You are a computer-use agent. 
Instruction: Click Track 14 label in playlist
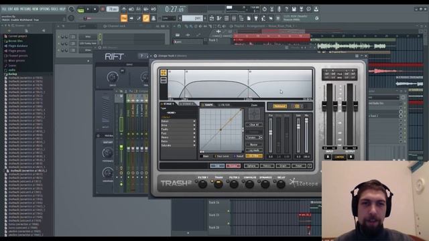[214, 202]
